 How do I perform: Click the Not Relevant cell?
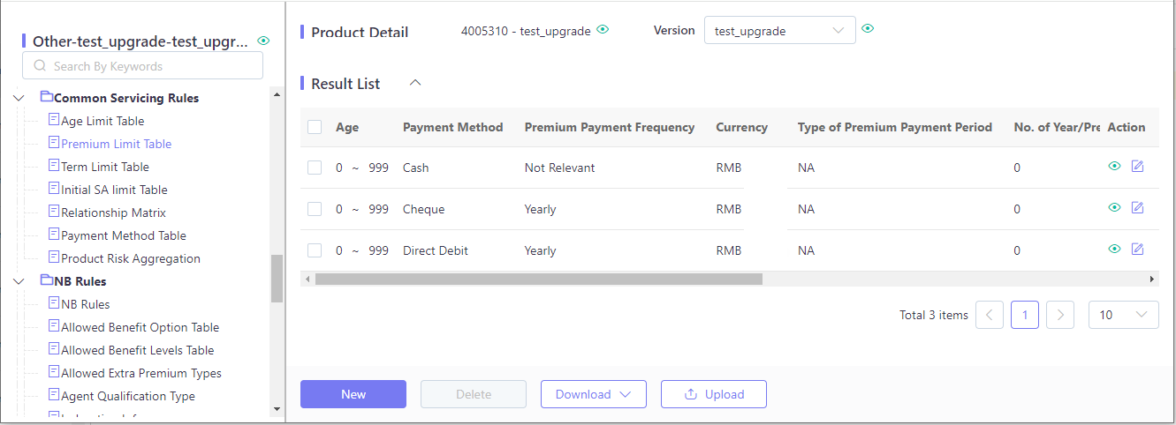[560, 168]
